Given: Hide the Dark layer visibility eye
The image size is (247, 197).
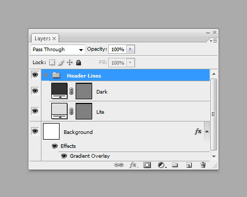Looking at the screenshot, I should 35,91.
